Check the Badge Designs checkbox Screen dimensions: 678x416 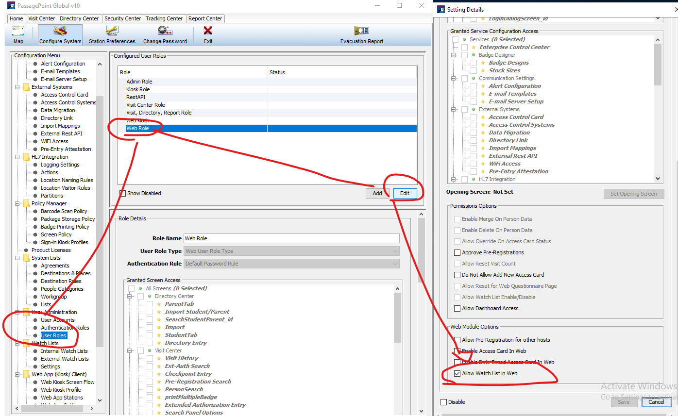(x=474, y=63)
